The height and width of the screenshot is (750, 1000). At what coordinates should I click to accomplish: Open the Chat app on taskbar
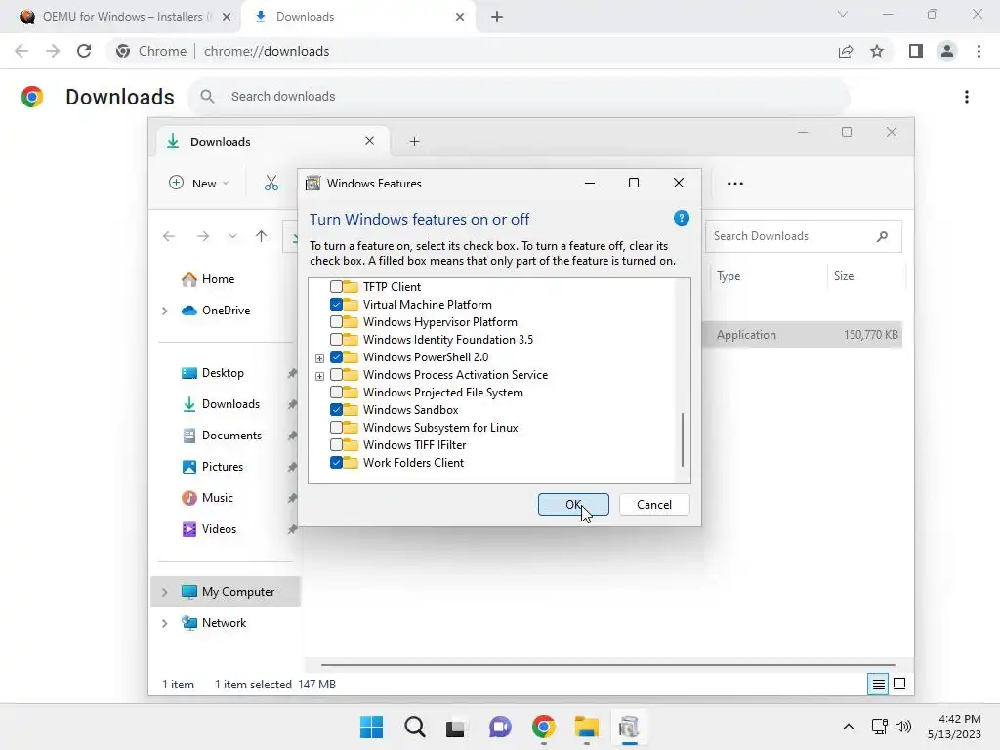coord(501,727)
